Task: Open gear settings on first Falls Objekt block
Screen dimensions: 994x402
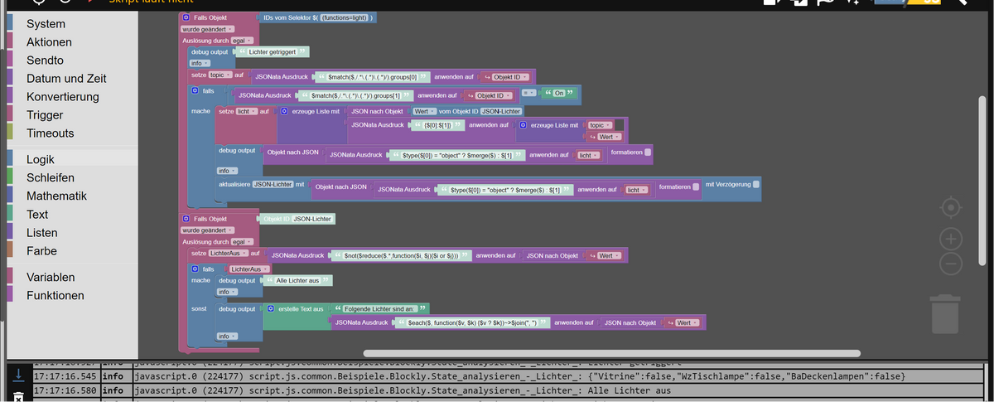Action: 186,17
